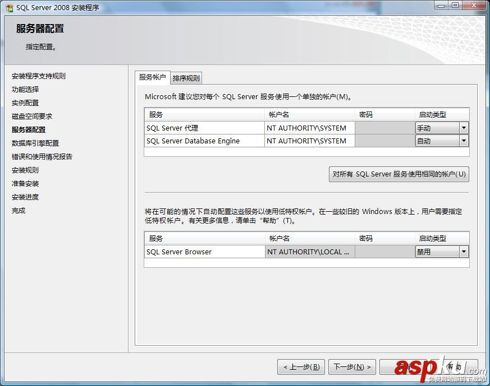
Task: Open startup type dropdown for SQL Server 代理
Action: [x=464, y=128]
